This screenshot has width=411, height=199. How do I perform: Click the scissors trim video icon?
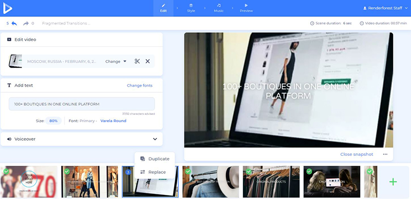(137, 61)
